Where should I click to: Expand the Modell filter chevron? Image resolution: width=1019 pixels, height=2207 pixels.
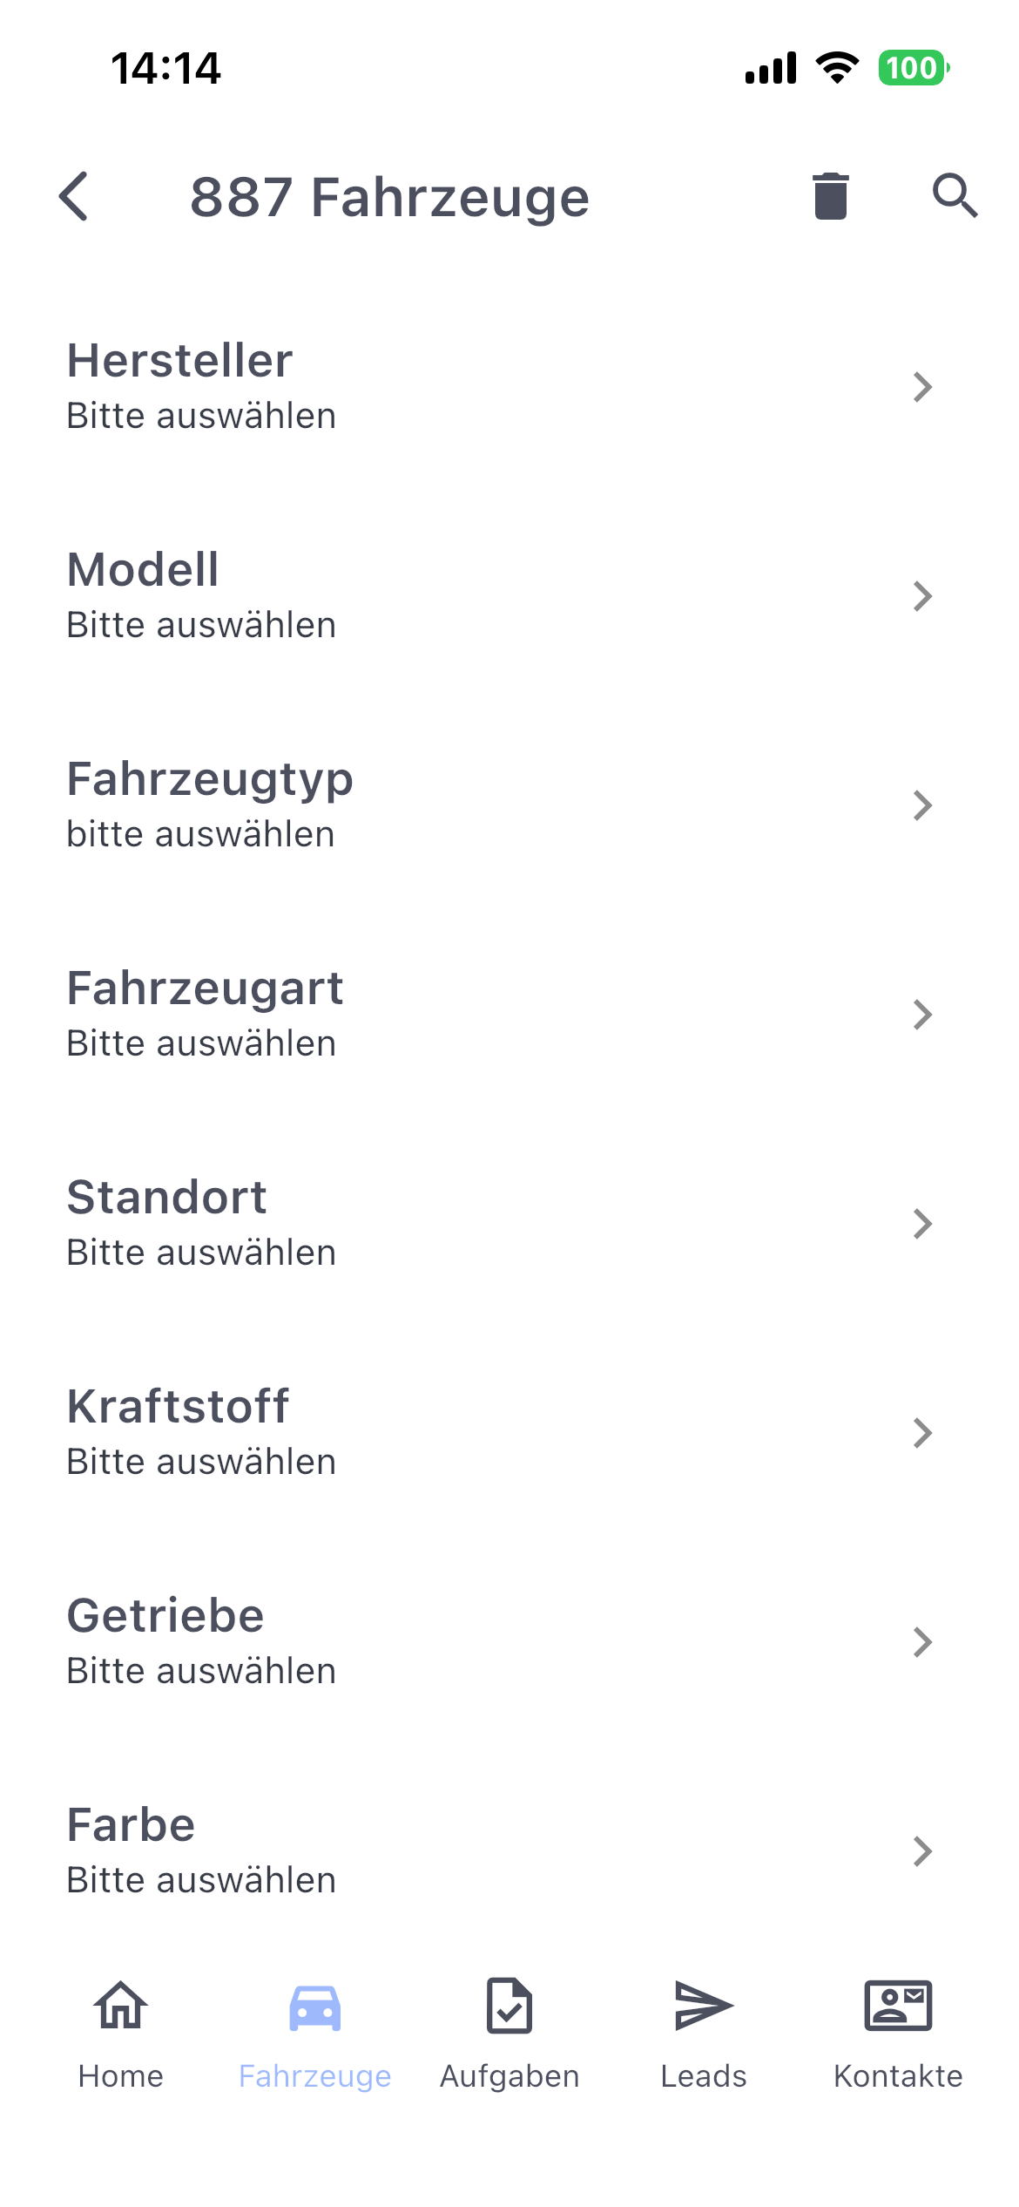pyautogui.click(x=922, y=596)
